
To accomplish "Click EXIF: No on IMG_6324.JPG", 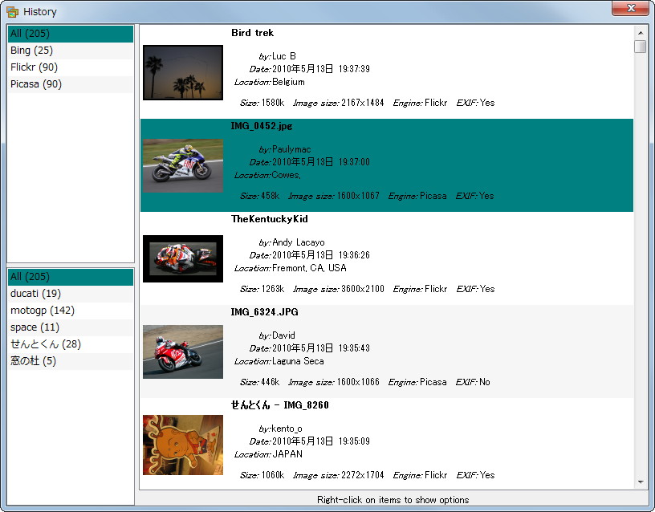I will (473, 383).
